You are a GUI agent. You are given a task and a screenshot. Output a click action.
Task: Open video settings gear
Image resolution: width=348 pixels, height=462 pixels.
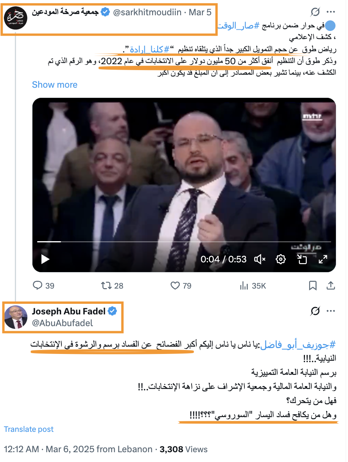pyautogui.click(x=281, y=259)
